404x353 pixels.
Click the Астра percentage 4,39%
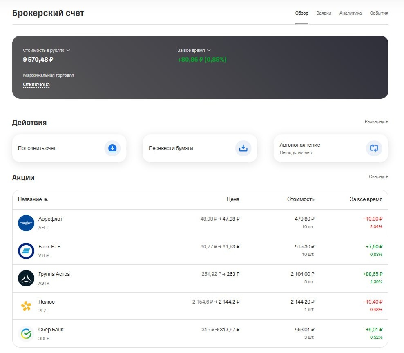(376, 282)
